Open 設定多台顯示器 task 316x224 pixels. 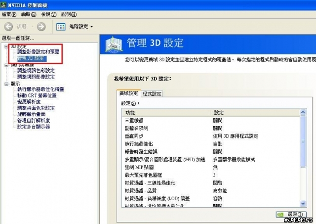(34, 127)
